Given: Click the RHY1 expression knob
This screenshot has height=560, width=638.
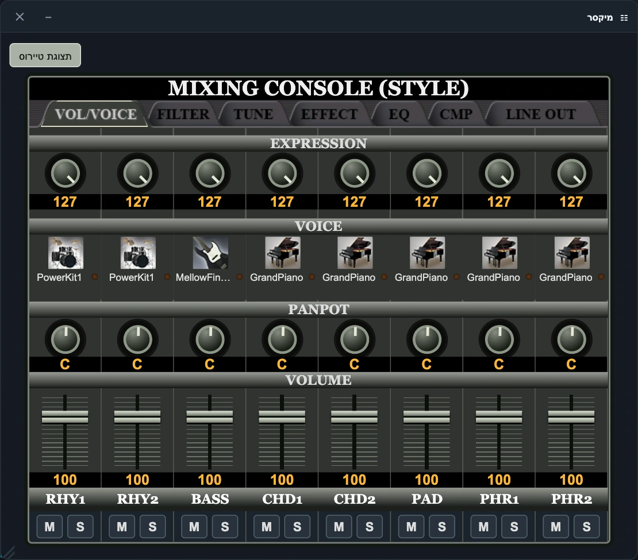Looking at the screenshot, I should pos(65,173).
